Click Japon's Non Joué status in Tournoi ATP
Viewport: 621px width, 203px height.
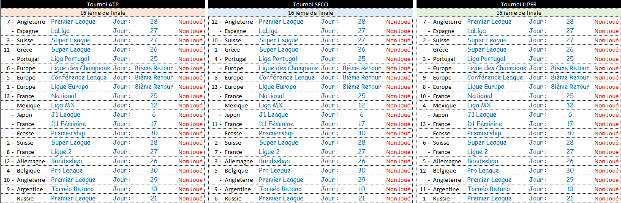pyautogui.click(x=190, y=115)
